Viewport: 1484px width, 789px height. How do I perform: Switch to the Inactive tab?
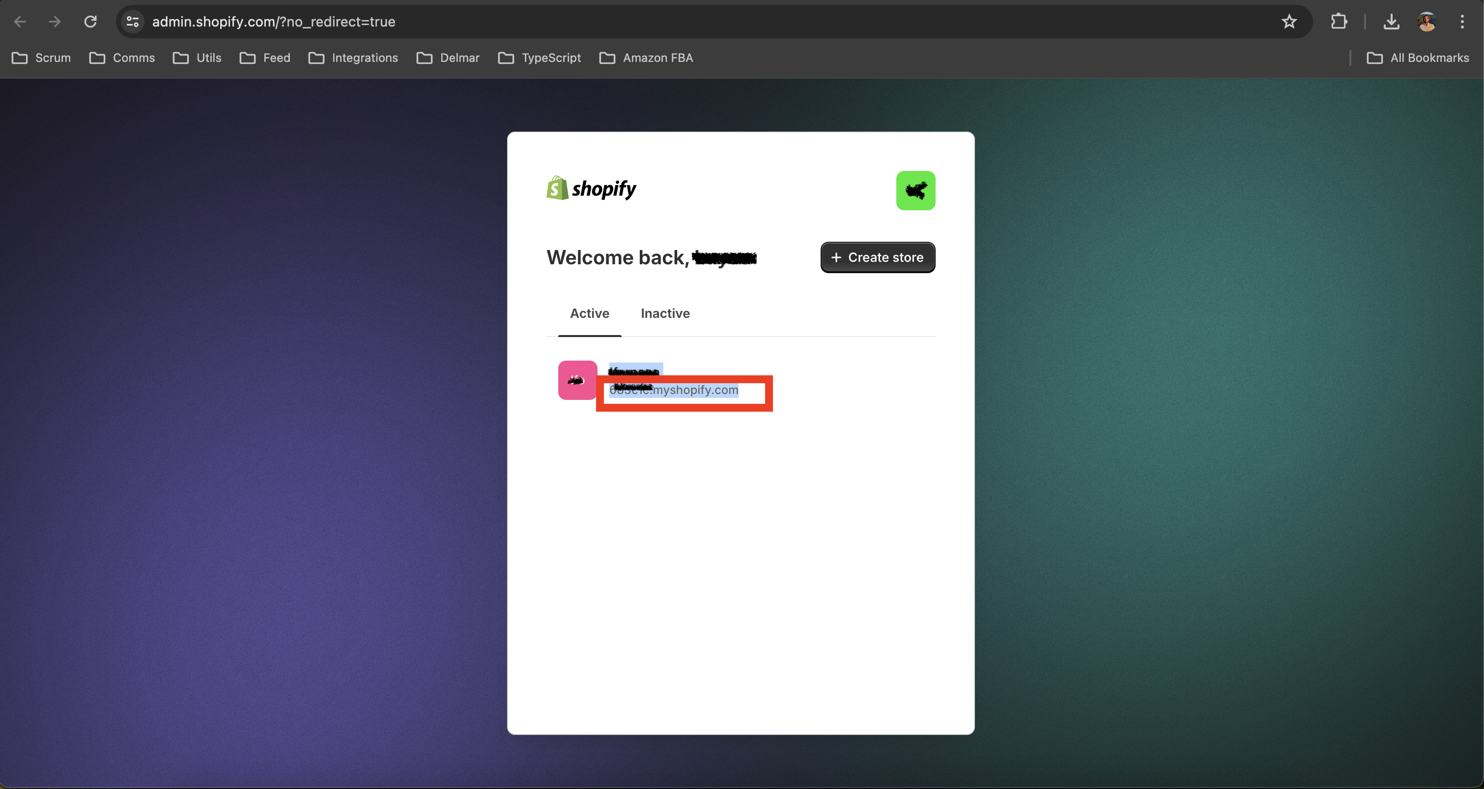665,313
